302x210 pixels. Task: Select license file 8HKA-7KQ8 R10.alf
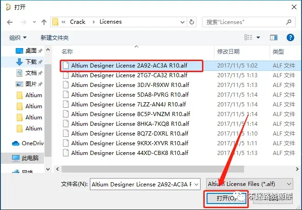pos(130,124)
